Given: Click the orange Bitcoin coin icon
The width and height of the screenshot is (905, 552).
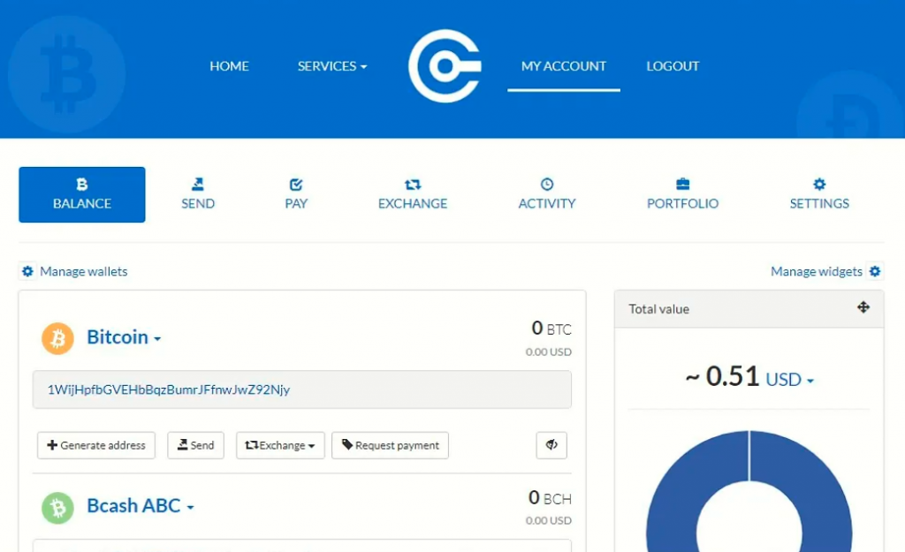Looking at the screenshot, I should click(x=57, y=338).
